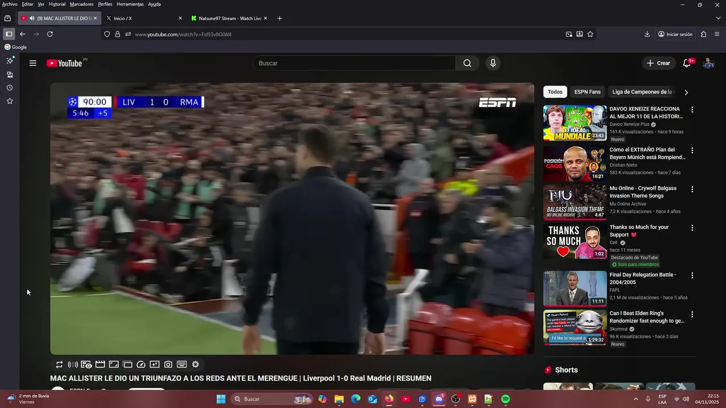
Task: Open the DAVOO XENEIZE 11 ideal thumbnail
Action: pos(575,123)
